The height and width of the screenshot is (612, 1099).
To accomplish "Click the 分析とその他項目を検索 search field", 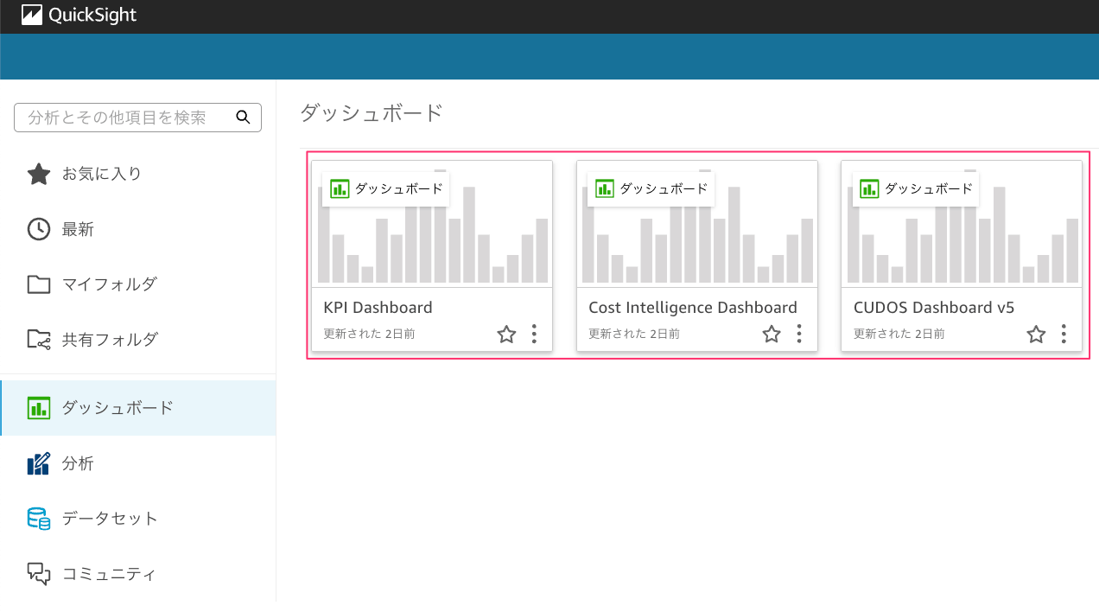I will 137,118.
